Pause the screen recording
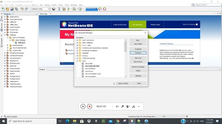This screenshot has width=222, height=124. pyautogui.click(x=83, y=106)
